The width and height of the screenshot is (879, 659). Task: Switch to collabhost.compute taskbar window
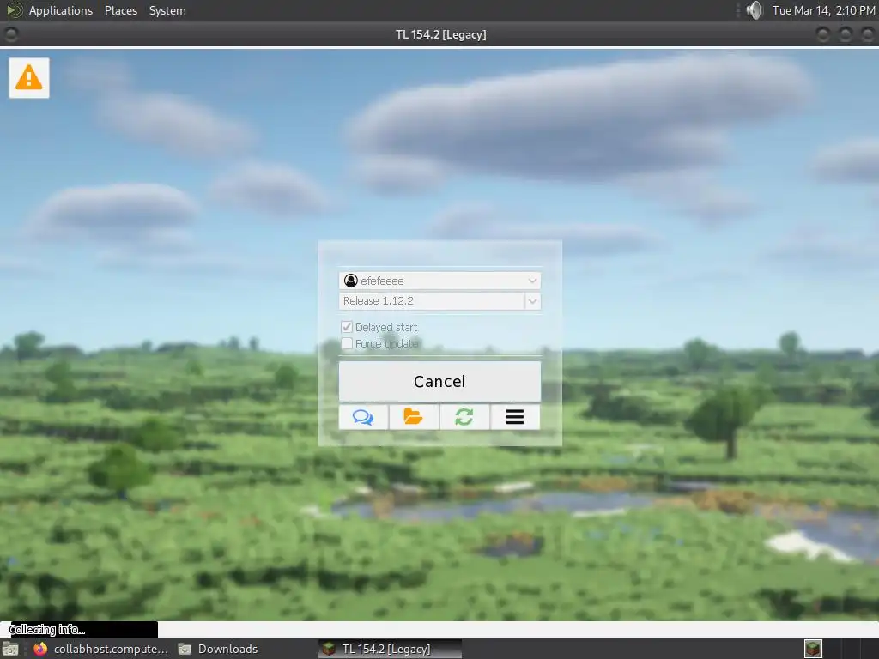pos(101,649)
